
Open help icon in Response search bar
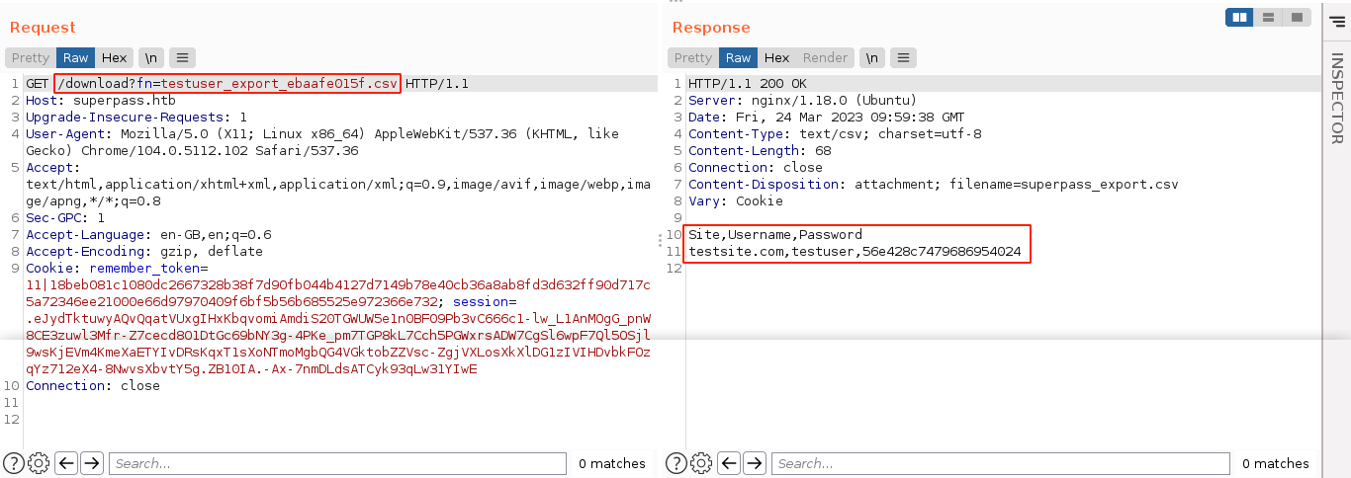676,463
